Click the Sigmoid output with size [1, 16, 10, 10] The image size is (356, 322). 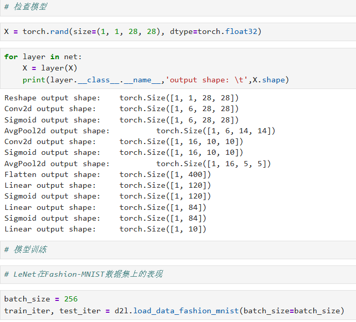[124, 152]
